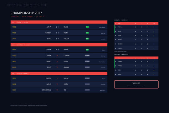Click ECHO in the 20:30 match row
The image size is (169, 113).
point(49,67)
